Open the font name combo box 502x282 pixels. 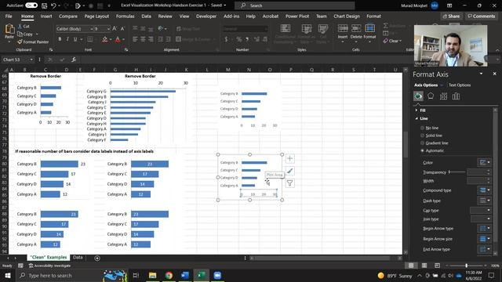coord(75,29)
